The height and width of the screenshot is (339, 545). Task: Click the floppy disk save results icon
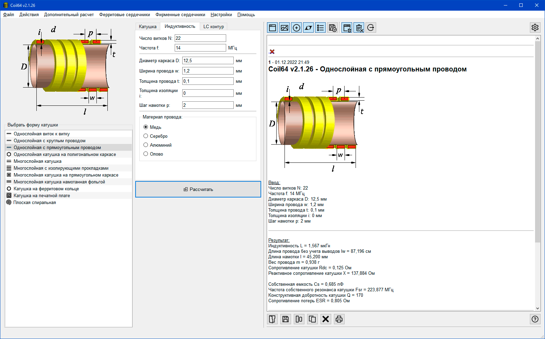click(286, 319)
